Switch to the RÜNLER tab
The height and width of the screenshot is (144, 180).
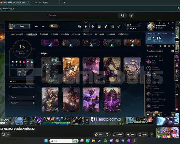(55, 34)
